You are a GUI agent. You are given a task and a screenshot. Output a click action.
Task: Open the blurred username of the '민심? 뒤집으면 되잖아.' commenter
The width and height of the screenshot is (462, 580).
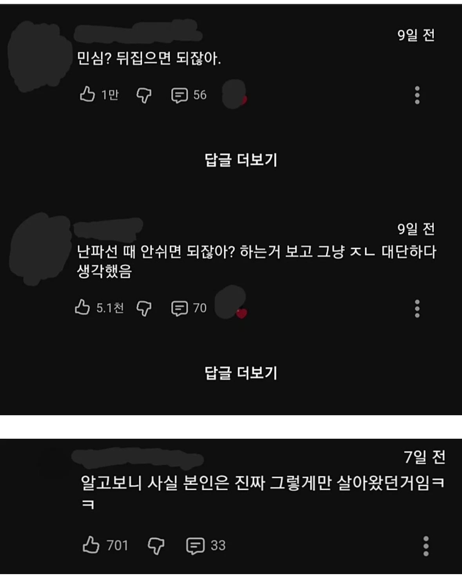[138, 31]
